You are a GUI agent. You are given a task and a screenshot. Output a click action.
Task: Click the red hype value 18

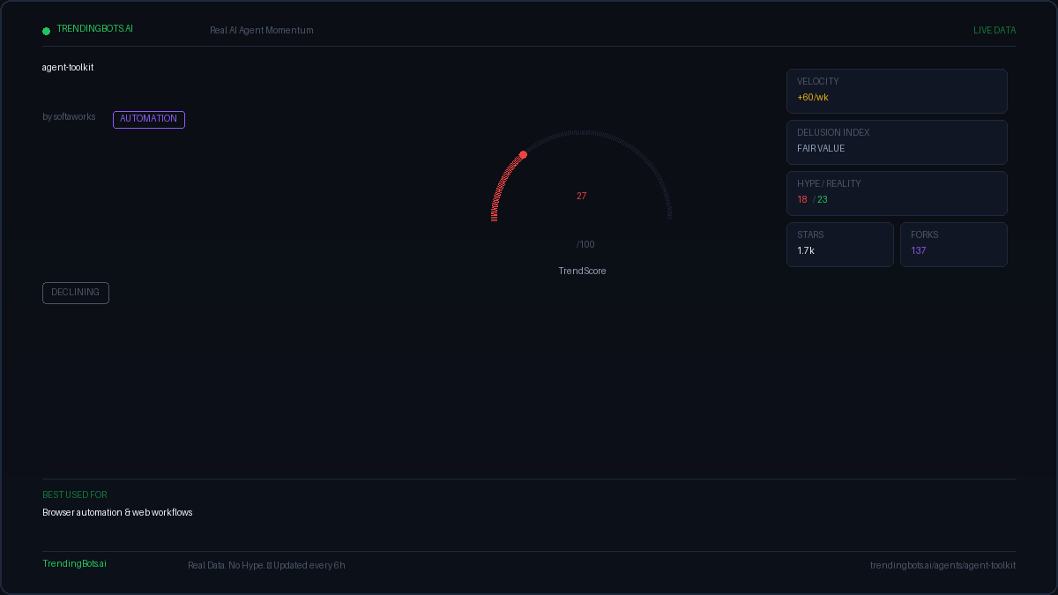tap(802, 200)
